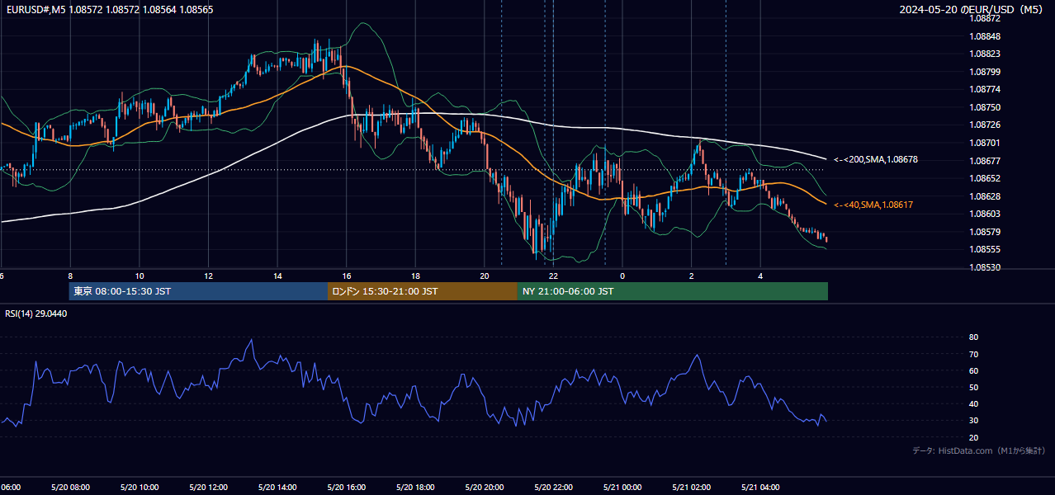Click RSI scale level 40
The image size is (1055, 495).
pos(973,403)
